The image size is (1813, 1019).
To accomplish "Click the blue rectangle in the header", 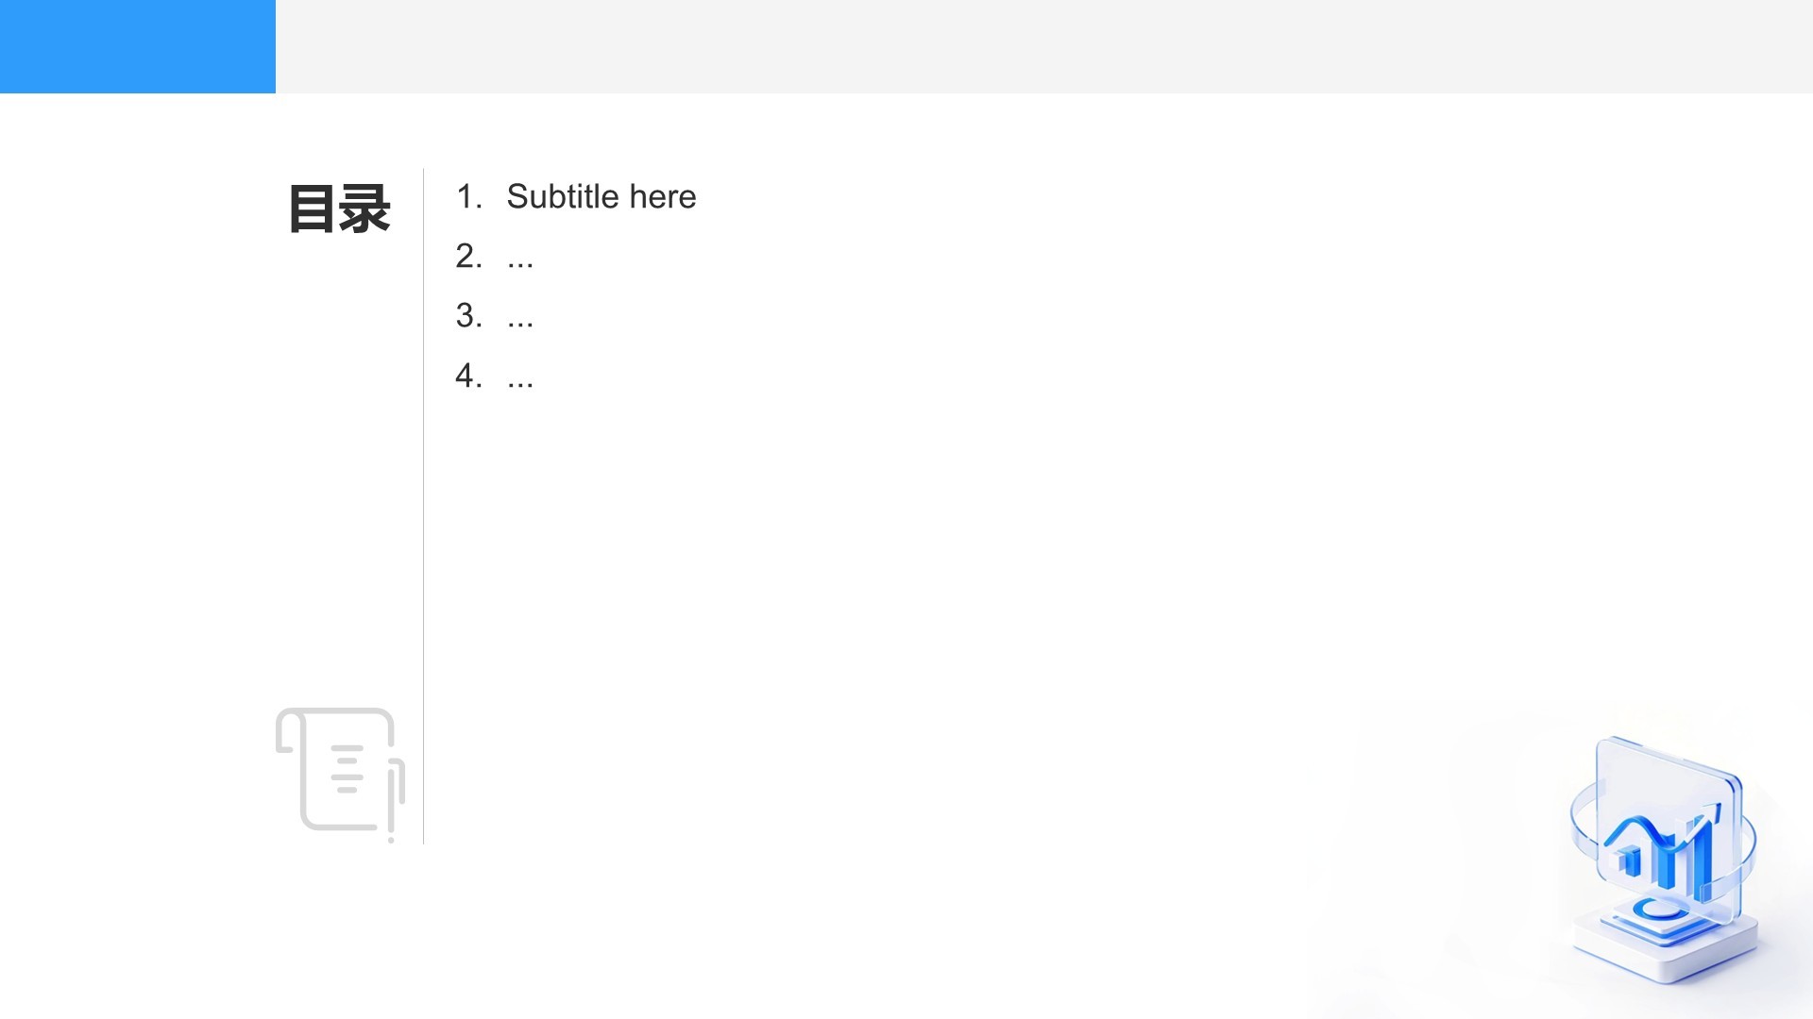I will (x=138, y=46).
